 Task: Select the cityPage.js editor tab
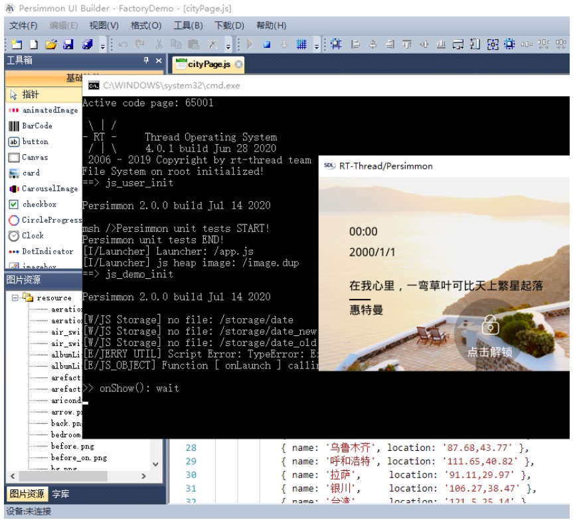[208, 64]
